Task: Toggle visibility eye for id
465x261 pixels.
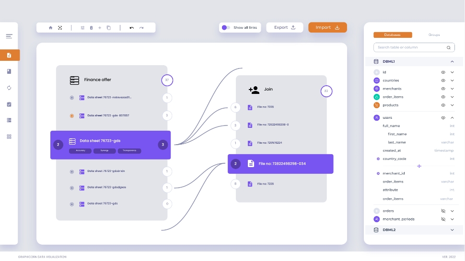Action: tap(443, 72)
